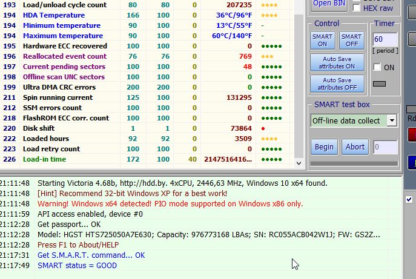Viewport: 416px width, 279px height.
Task: Select the Load retry count row
Action: (146, 149)
